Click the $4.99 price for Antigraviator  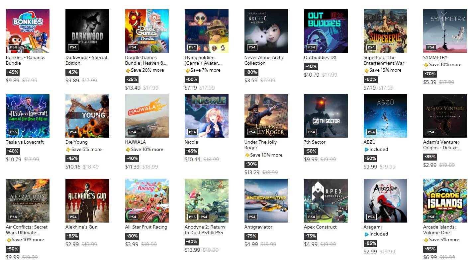(x=251, y=244)
